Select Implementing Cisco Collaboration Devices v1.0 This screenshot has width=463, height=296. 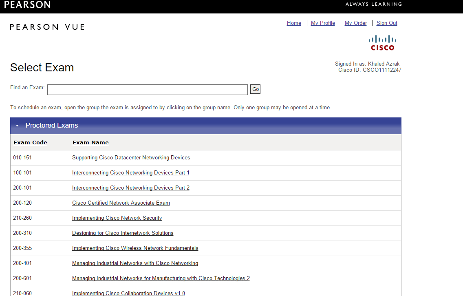(128, 293)
